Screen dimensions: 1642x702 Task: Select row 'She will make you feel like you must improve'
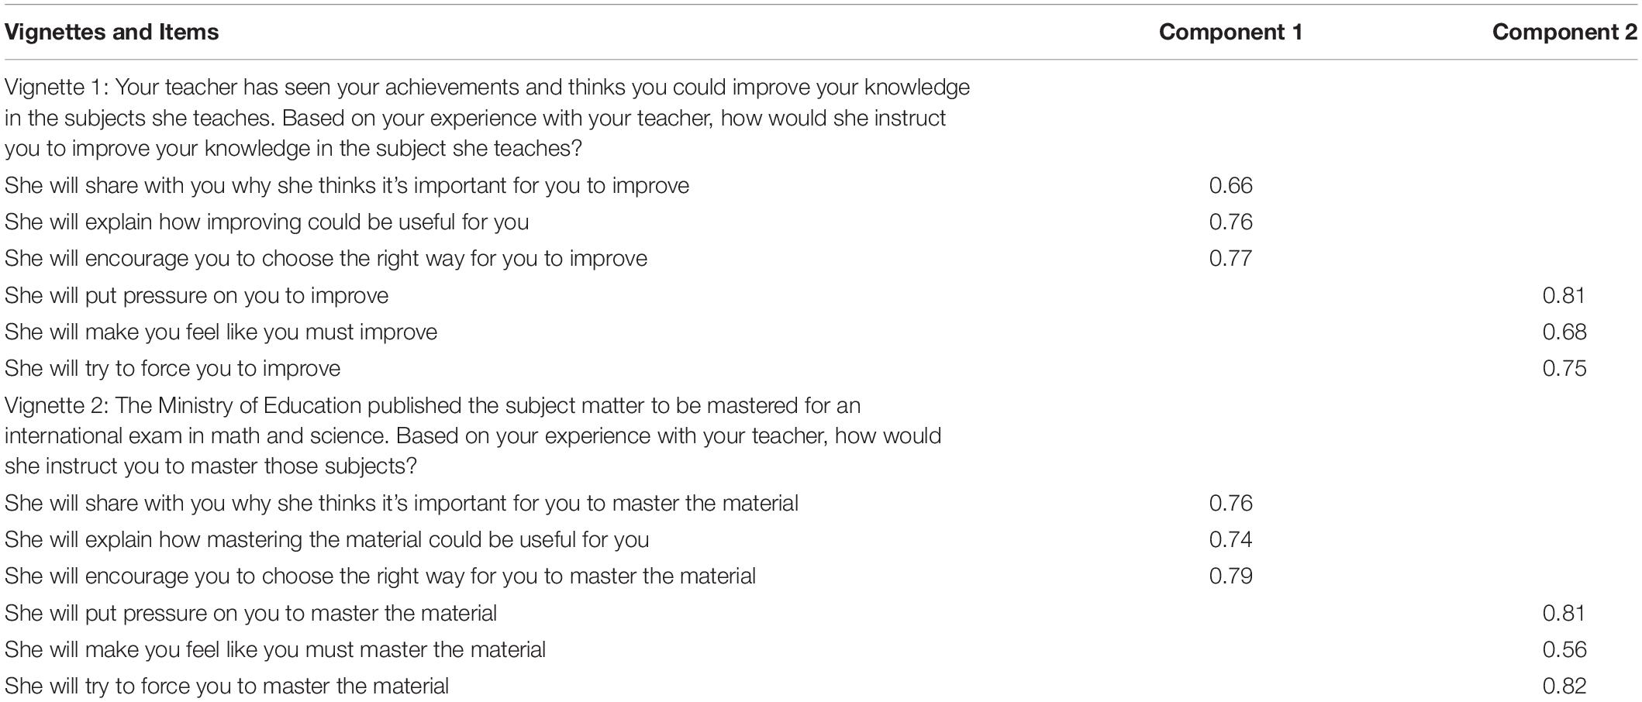[821, 332]
